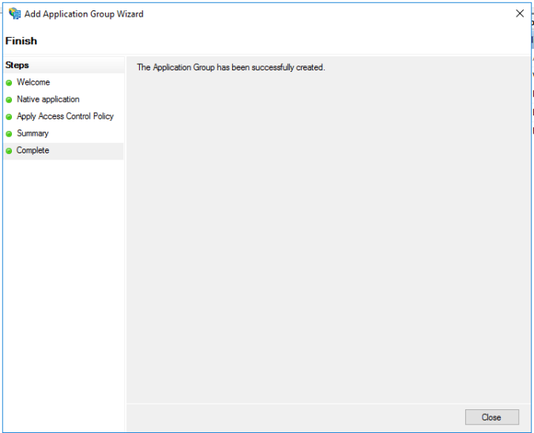Click the Close button to finish the wizard
534x433 pixels.
coord(492,417)
